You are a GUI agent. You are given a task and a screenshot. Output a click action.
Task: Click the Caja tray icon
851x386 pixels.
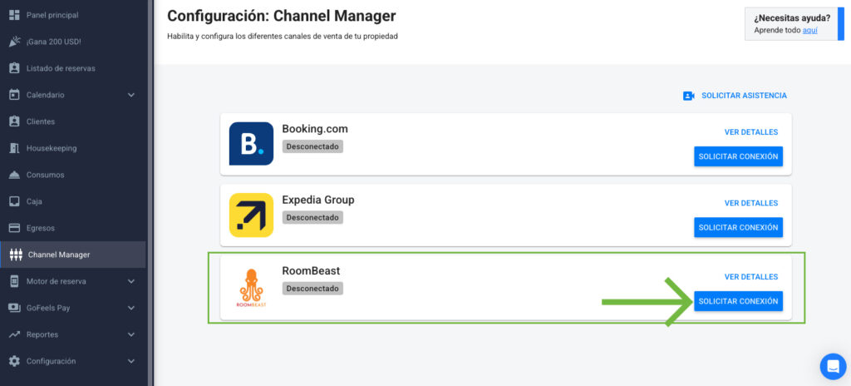(x=15, y=201)
